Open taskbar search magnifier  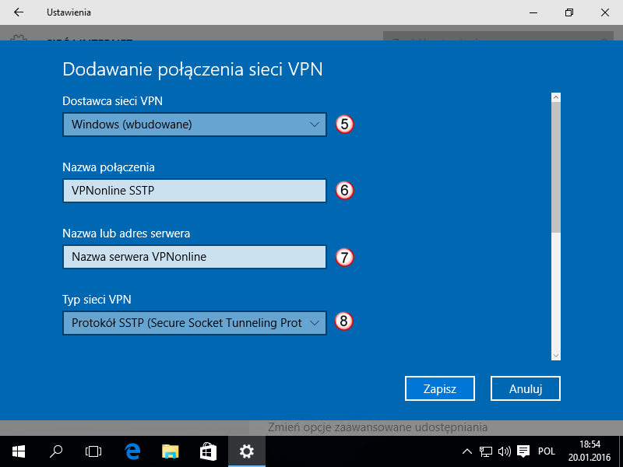click(55, 451)
